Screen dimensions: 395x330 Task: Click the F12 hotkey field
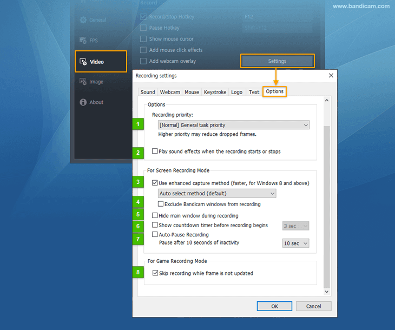click(x=278, y=17)
